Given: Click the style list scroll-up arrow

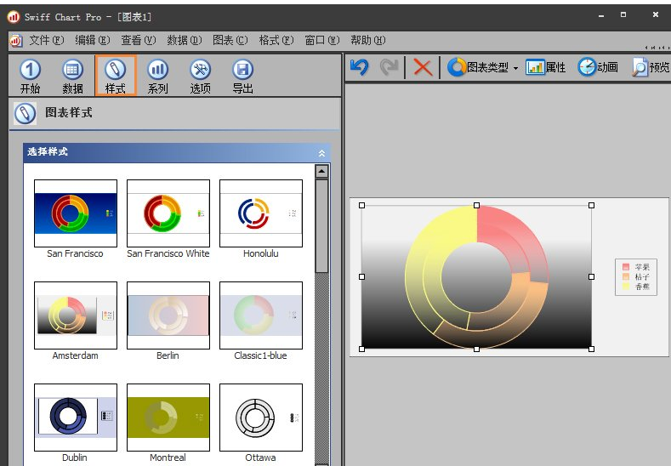Looking at the screenshot, I should pyautogui.click(x=321, y=171).
